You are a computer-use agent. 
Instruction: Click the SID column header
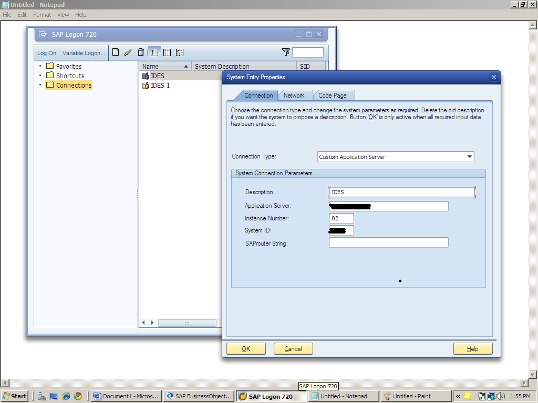[x=311, y=66]
